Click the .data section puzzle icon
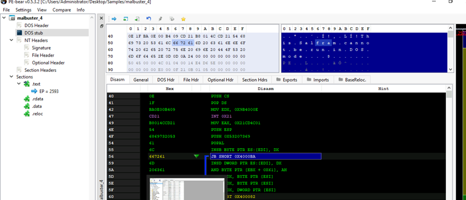This screenshot has height=200, width=466. pos(27,106)
